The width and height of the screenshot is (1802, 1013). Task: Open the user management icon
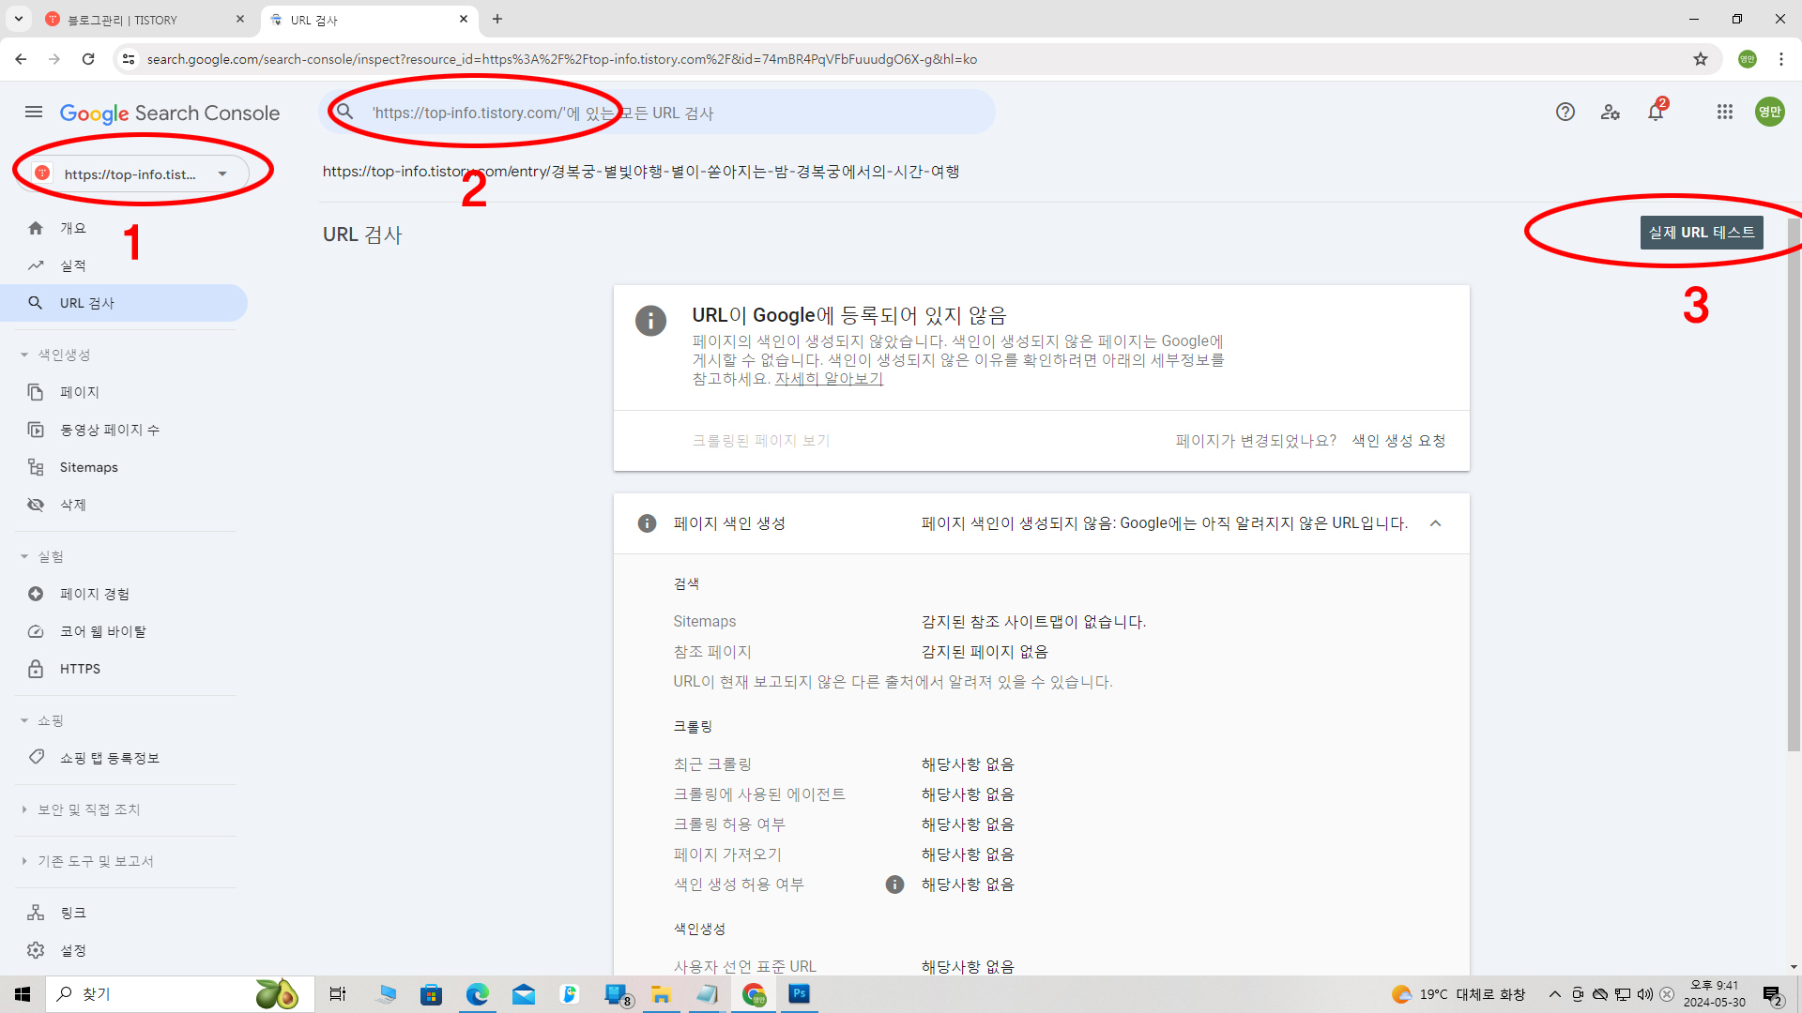coord(1611,113)
